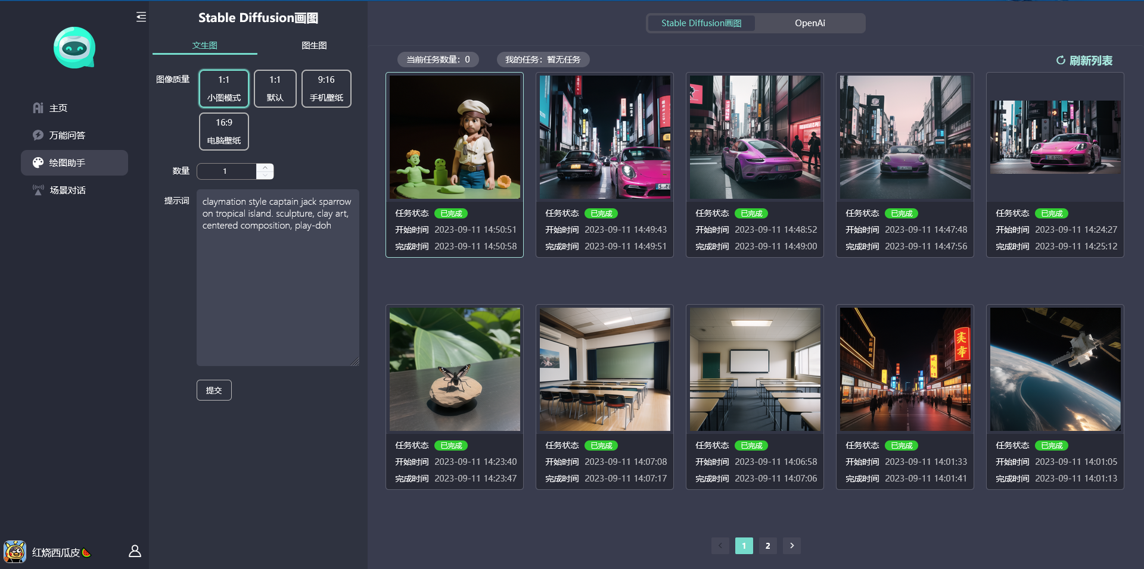Click 刷新列表 refresh list button
Screen dimensions: 1144x569
[1084, 61]
